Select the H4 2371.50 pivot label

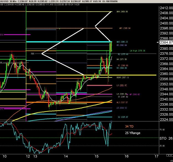pos(122,59)
